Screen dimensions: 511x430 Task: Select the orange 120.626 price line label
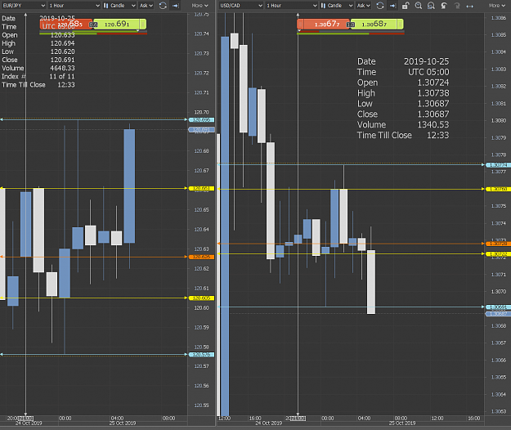[201, 257]
